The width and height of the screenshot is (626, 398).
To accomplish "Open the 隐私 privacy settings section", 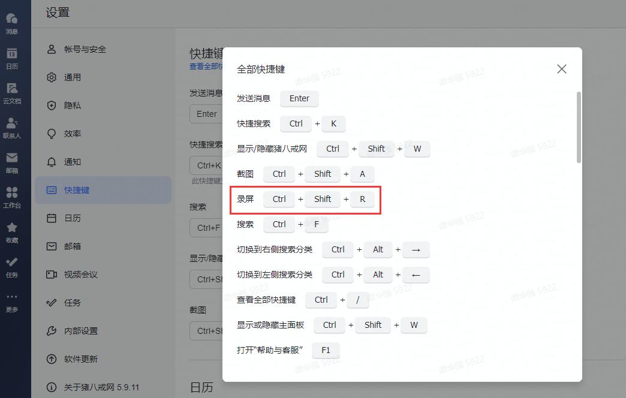I will click(x=73, y=105).
